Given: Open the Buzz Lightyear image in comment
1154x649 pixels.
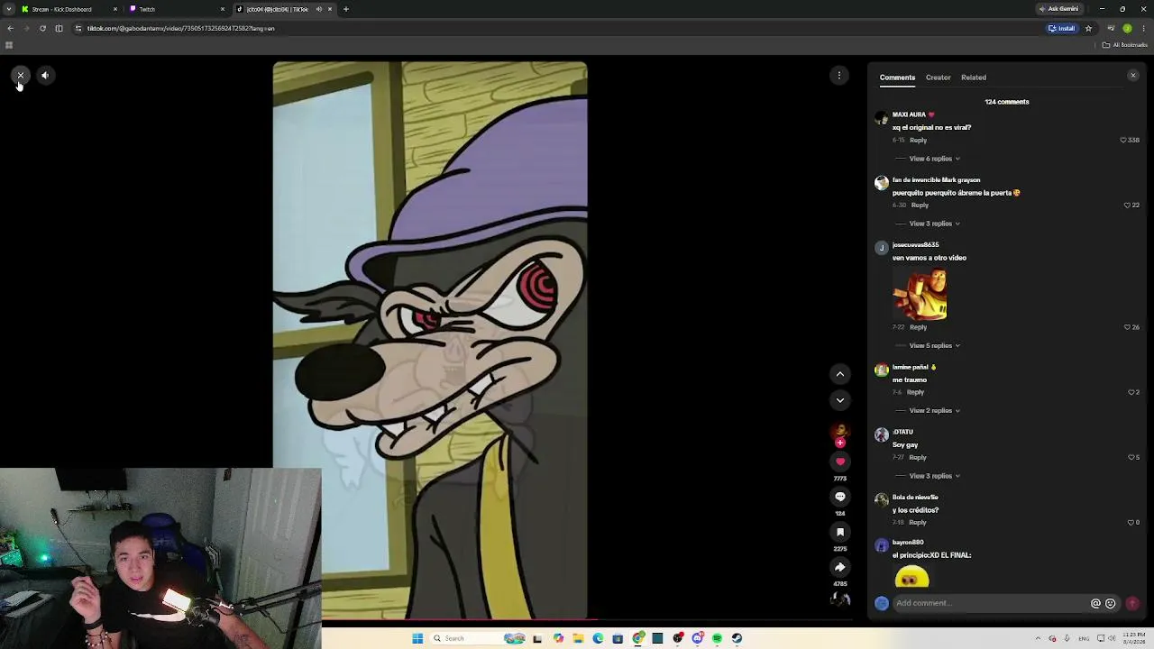Looking at the screenshot, I should (x=920, y=294).
